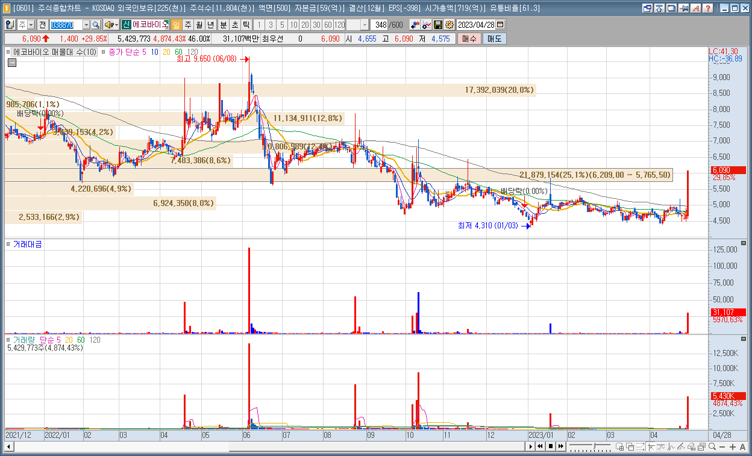Click the bottom toolbar overlapping squares icon

(630, 447)
